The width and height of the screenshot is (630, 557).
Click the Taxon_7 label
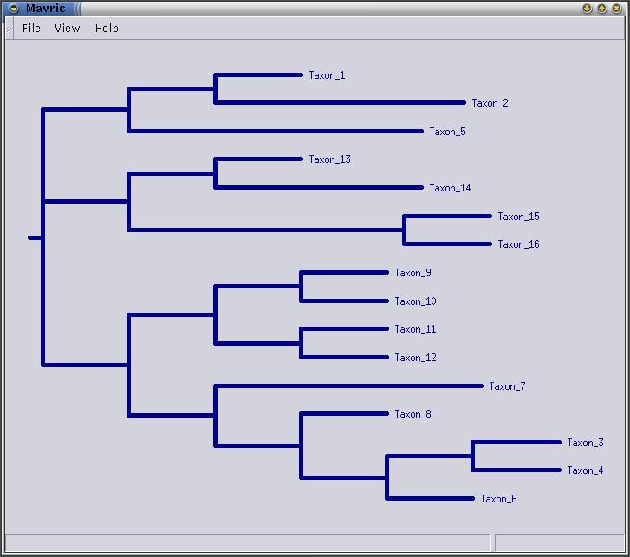click(x=507, y=386)
